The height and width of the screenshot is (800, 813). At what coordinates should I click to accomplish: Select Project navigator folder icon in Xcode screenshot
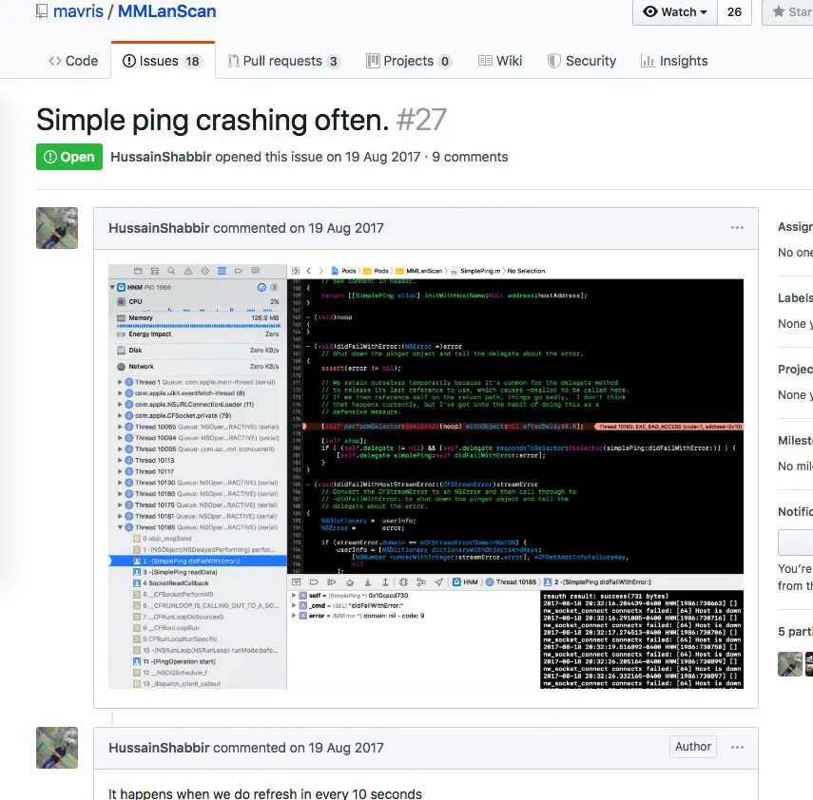click(x=137, y=271)
